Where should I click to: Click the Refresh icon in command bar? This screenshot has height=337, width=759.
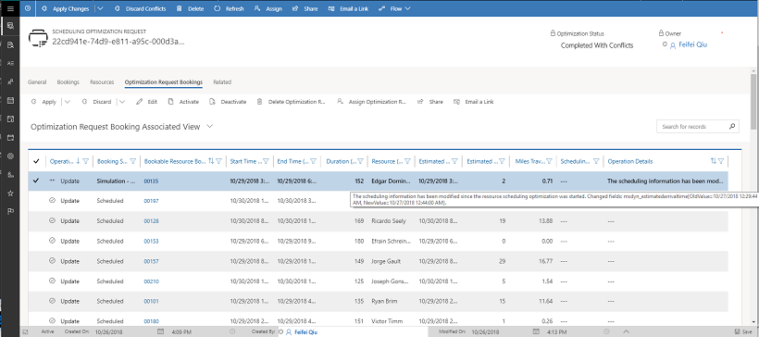pyautogui.click(x=218, y=8)
